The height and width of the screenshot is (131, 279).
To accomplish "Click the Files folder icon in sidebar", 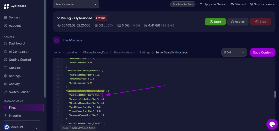I will tap(5, 107).
